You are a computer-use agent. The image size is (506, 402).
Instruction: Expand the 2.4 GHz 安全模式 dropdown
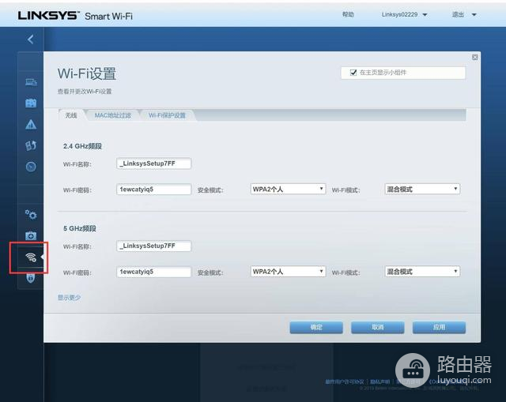(288, 190)
